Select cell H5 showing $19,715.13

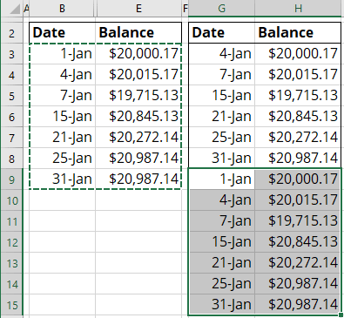298,96
